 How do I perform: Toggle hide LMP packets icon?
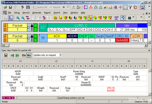[100, 18]
